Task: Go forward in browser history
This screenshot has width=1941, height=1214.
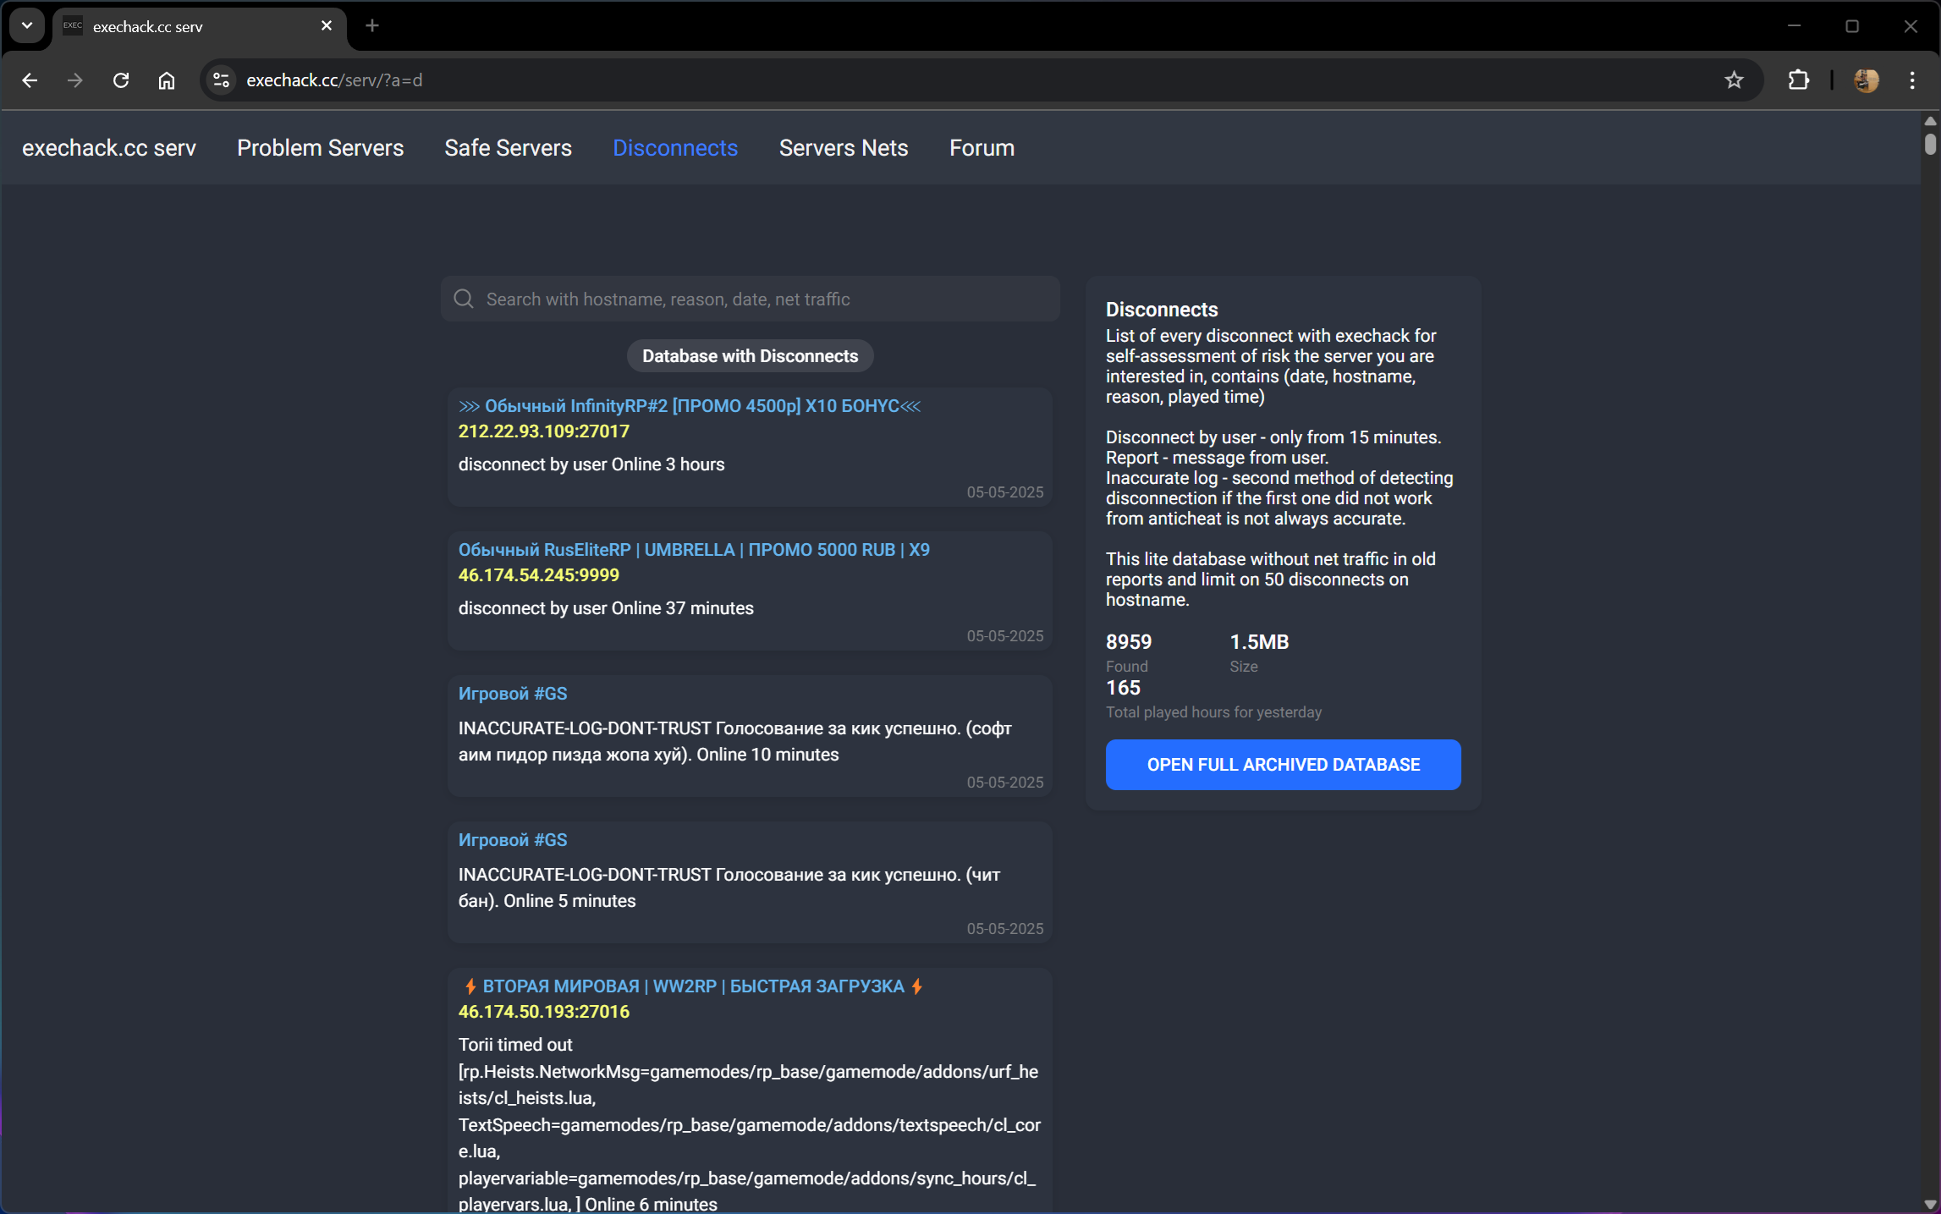Action: [x=75, y=80]
